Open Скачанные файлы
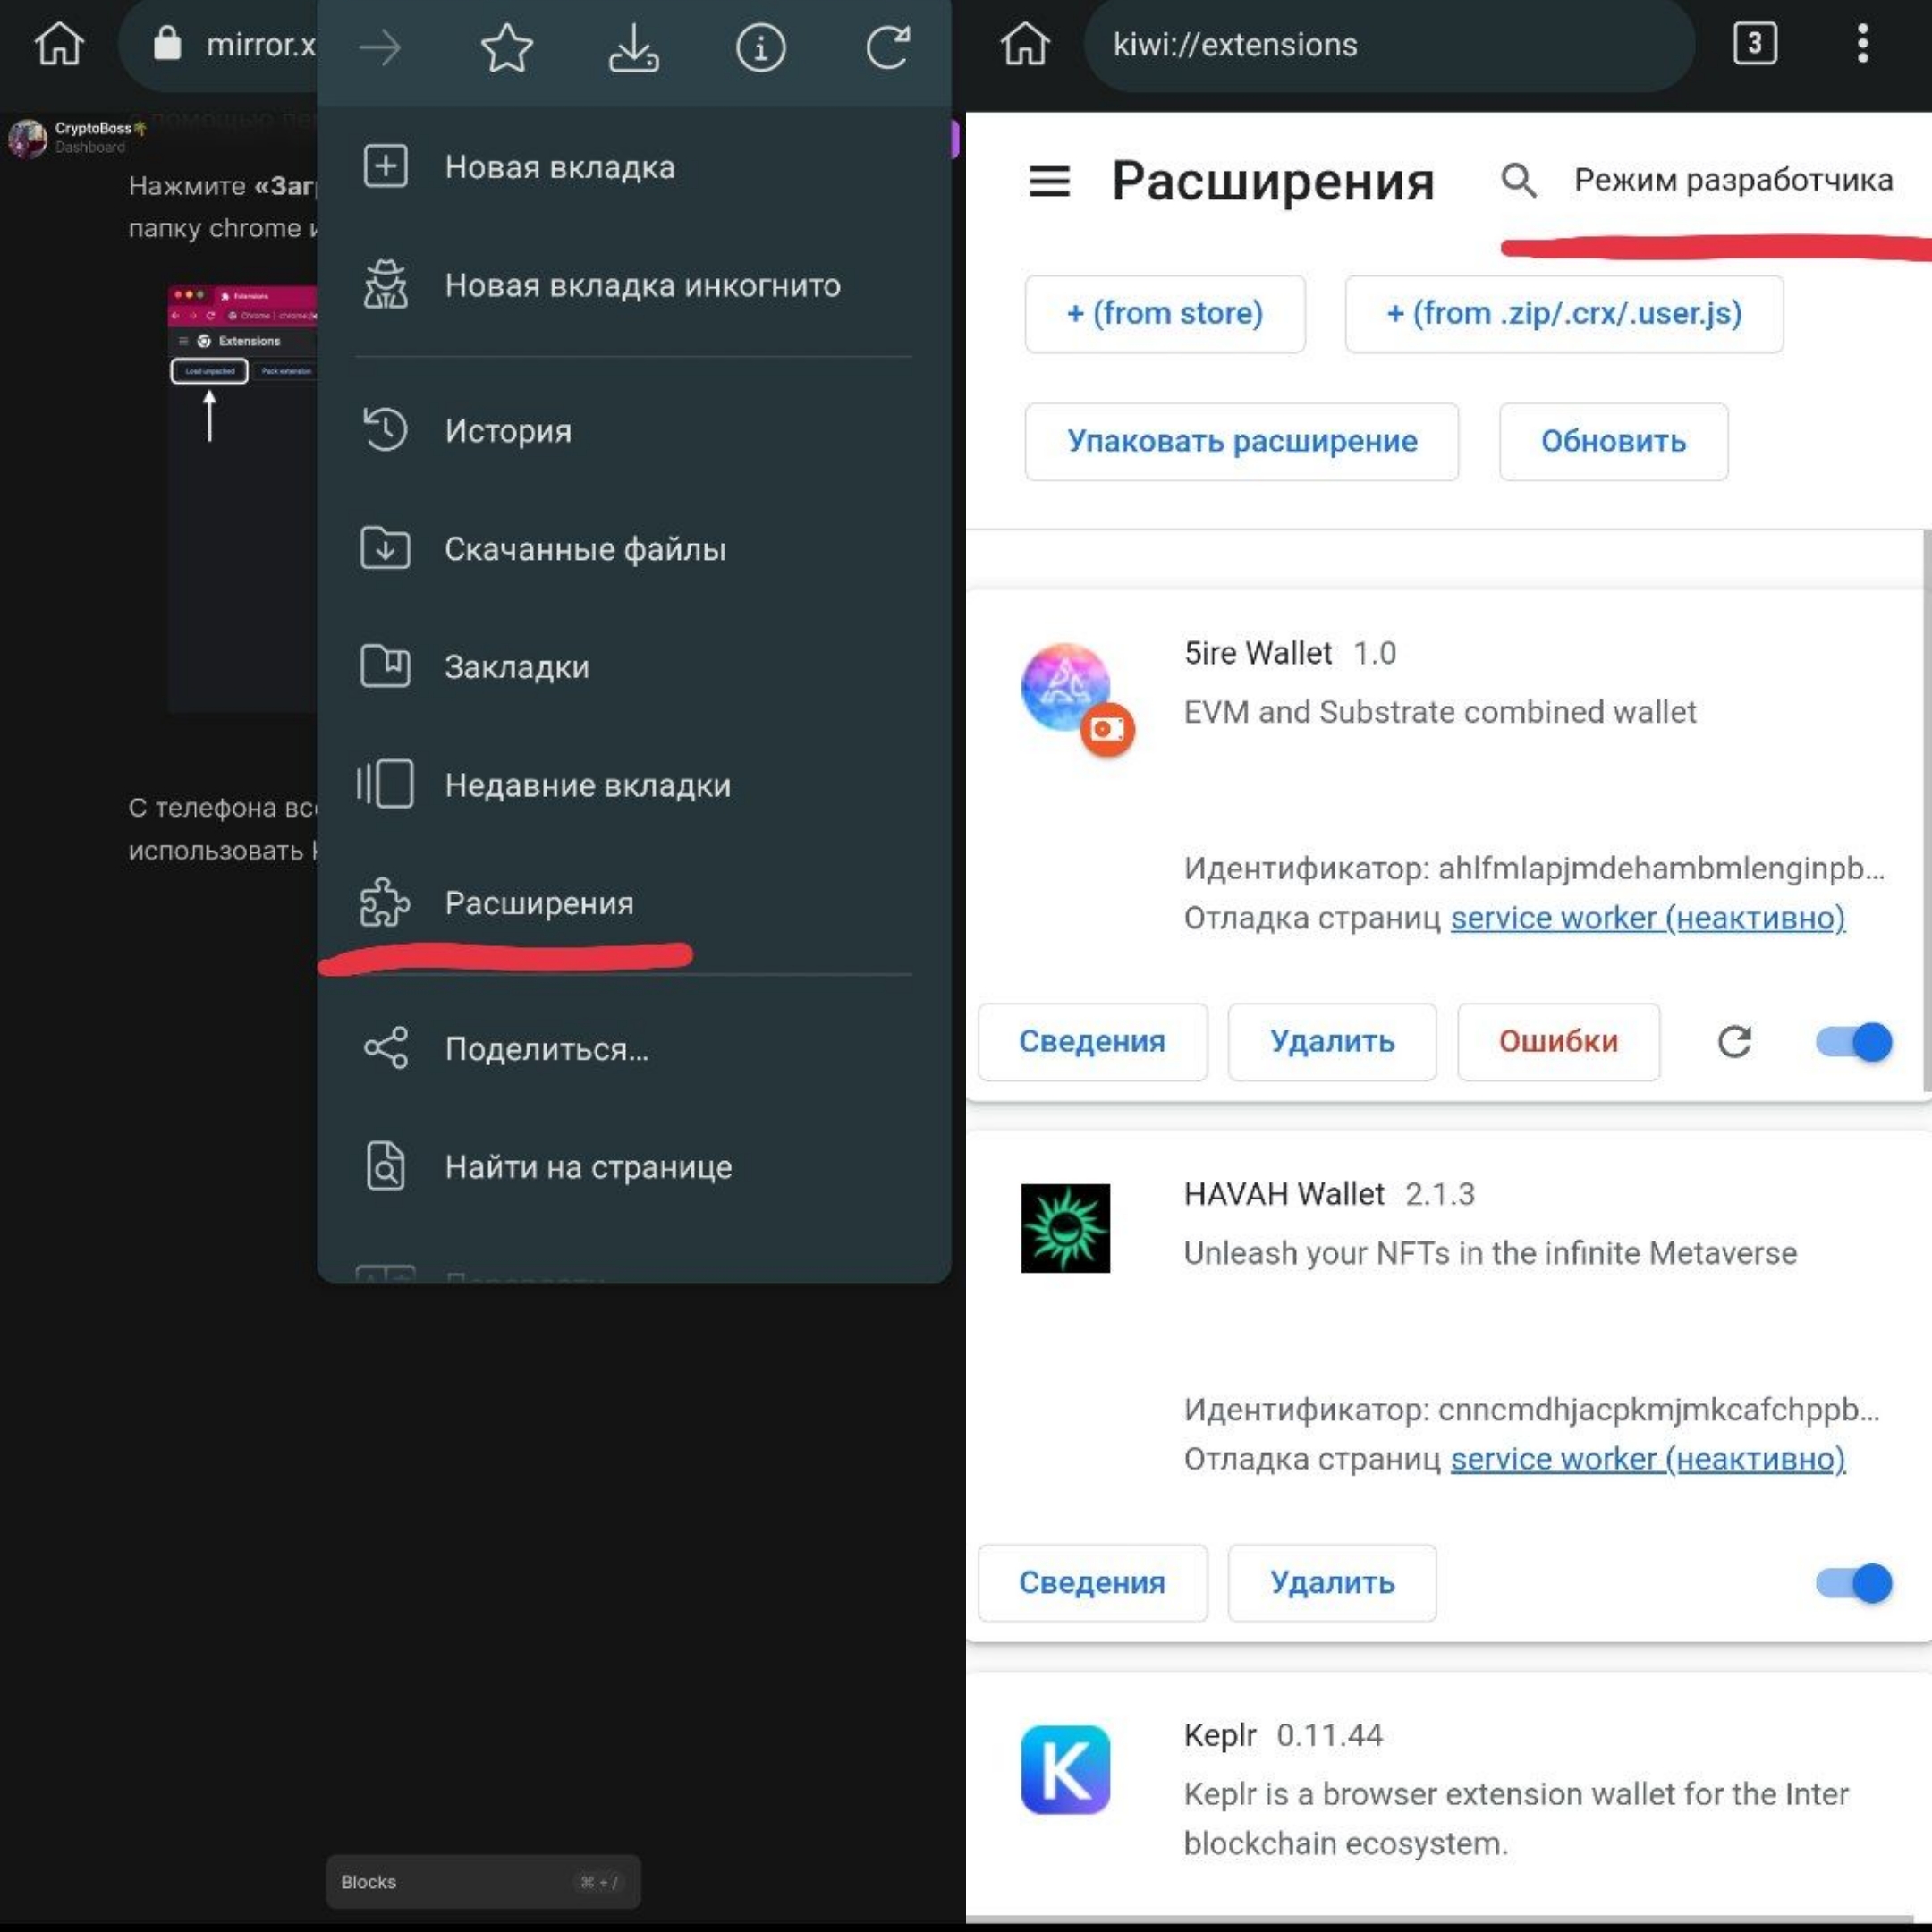This screenshot has width=1932, height=1932. (x=634, y=549)
